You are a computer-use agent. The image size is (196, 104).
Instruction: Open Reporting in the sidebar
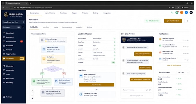point(8,83)
